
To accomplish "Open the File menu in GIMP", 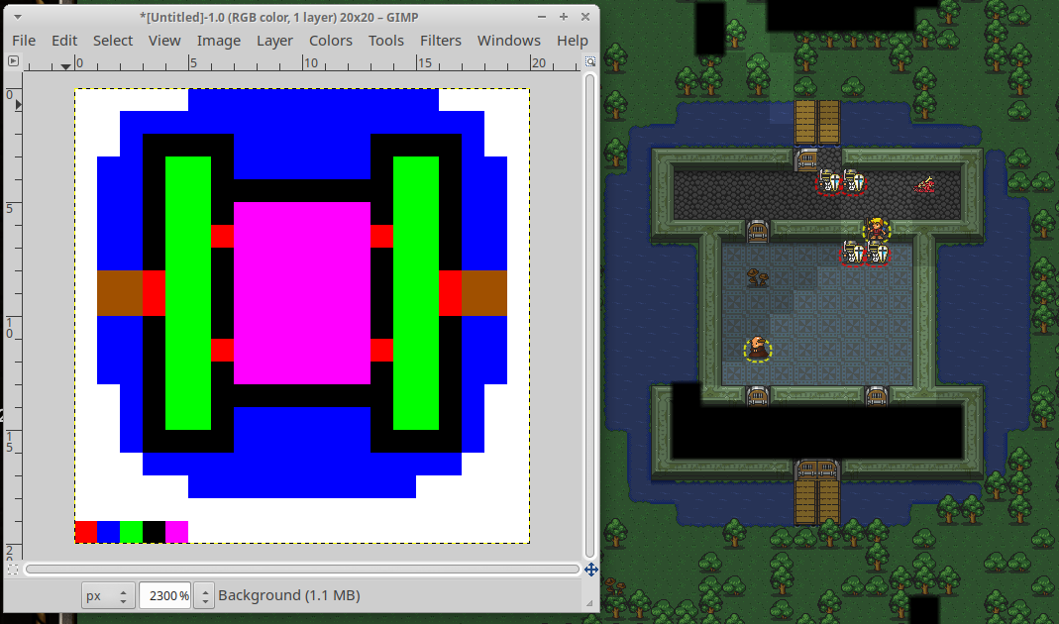I will [x=24, y=41].
